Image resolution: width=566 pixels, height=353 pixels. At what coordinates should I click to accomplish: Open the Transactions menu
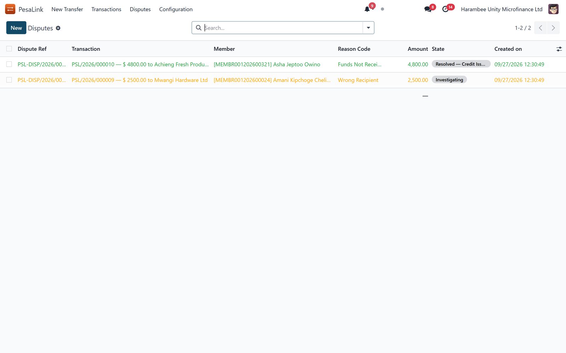pyautogui.click(x=106, y=9)
